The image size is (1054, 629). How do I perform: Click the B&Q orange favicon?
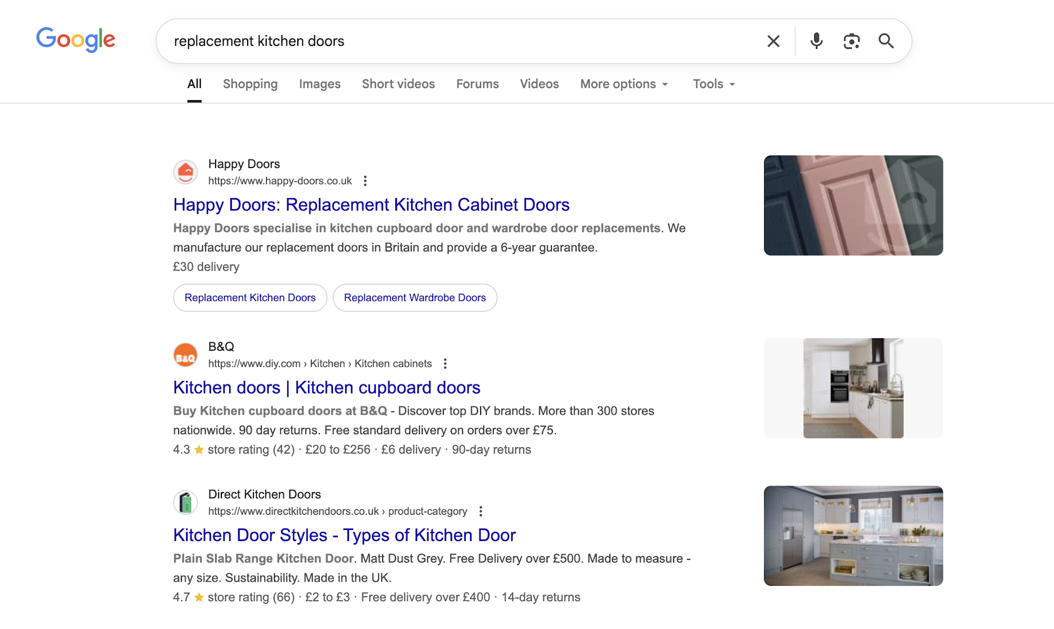[x=186, y=355]
